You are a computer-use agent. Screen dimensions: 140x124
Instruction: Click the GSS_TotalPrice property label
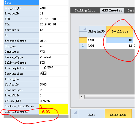[x=22, y=112]
